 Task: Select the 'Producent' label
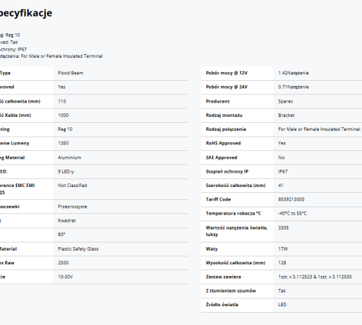[x=218, y=101]
